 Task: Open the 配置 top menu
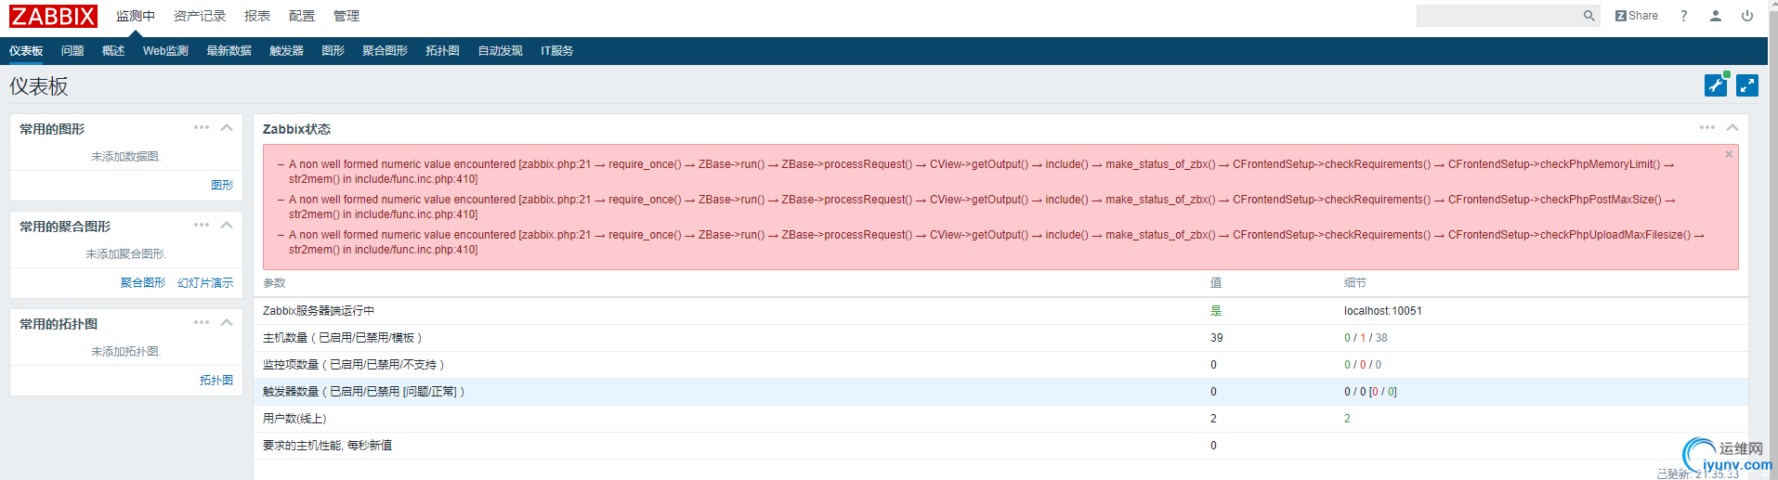coord(302,16)
